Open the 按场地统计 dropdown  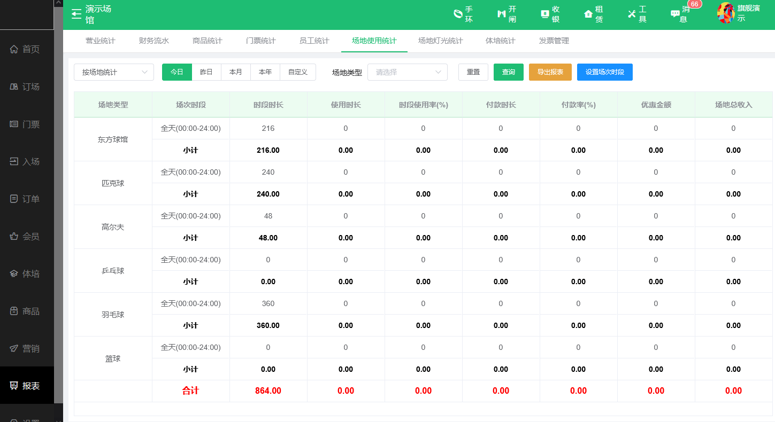pyautogui.click(x=114, y=72)
